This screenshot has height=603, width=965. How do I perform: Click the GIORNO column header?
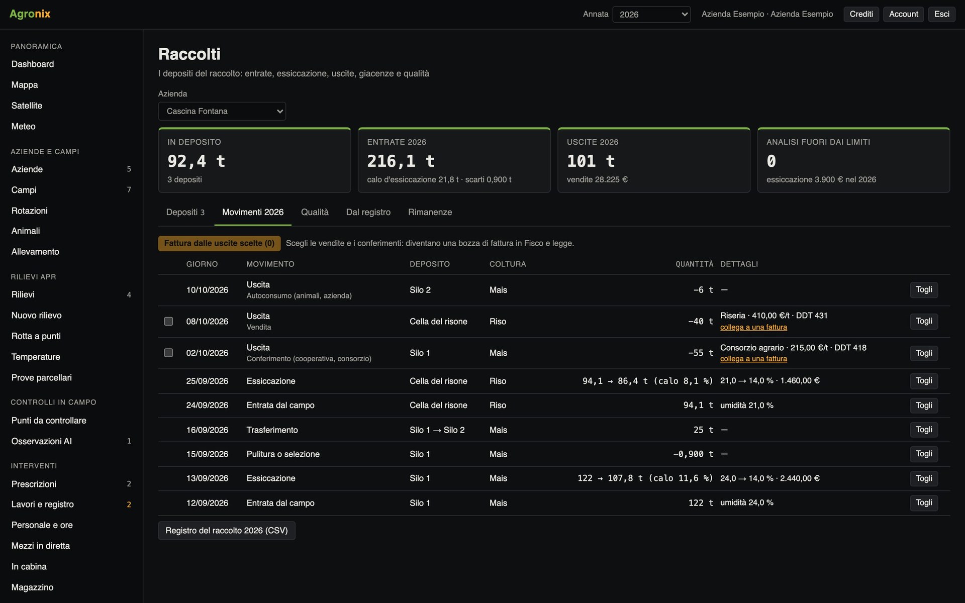click(202, 264)
